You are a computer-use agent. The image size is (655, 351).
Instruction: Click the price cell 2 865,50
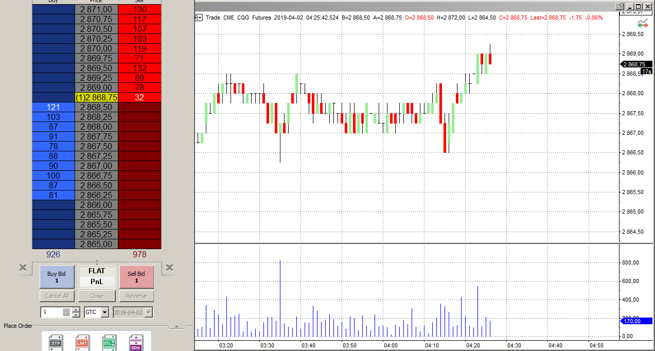[96, 224]
